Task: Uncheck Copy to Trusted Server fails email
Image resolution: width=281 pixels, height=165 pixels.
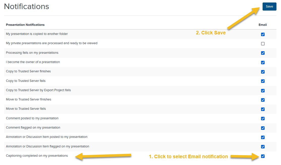Action: coord(263,81)
